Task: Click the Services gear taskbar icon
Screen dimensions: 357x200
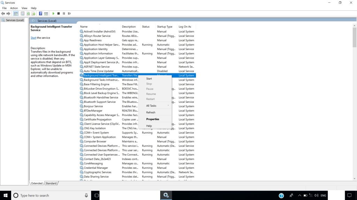Action: (x=166, y=195)
